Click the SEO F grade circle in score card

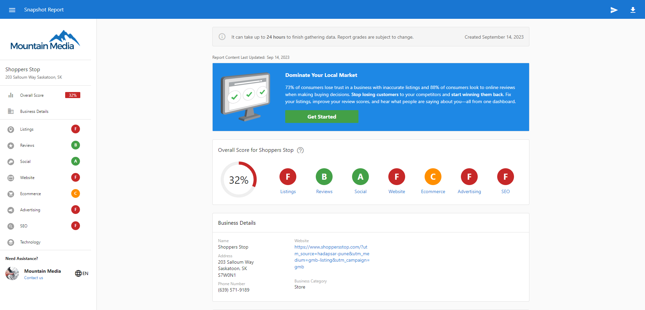[x=506, y=177]
